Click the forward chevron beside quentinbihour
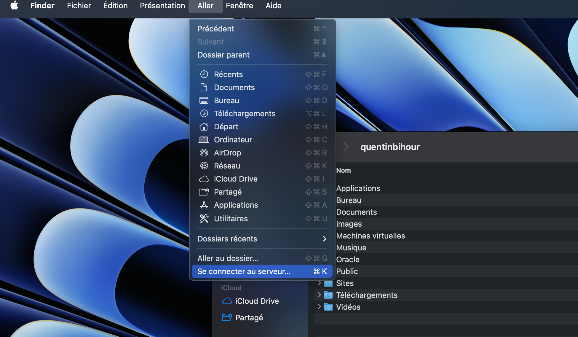The image size is (578, 337). point(346,147)
